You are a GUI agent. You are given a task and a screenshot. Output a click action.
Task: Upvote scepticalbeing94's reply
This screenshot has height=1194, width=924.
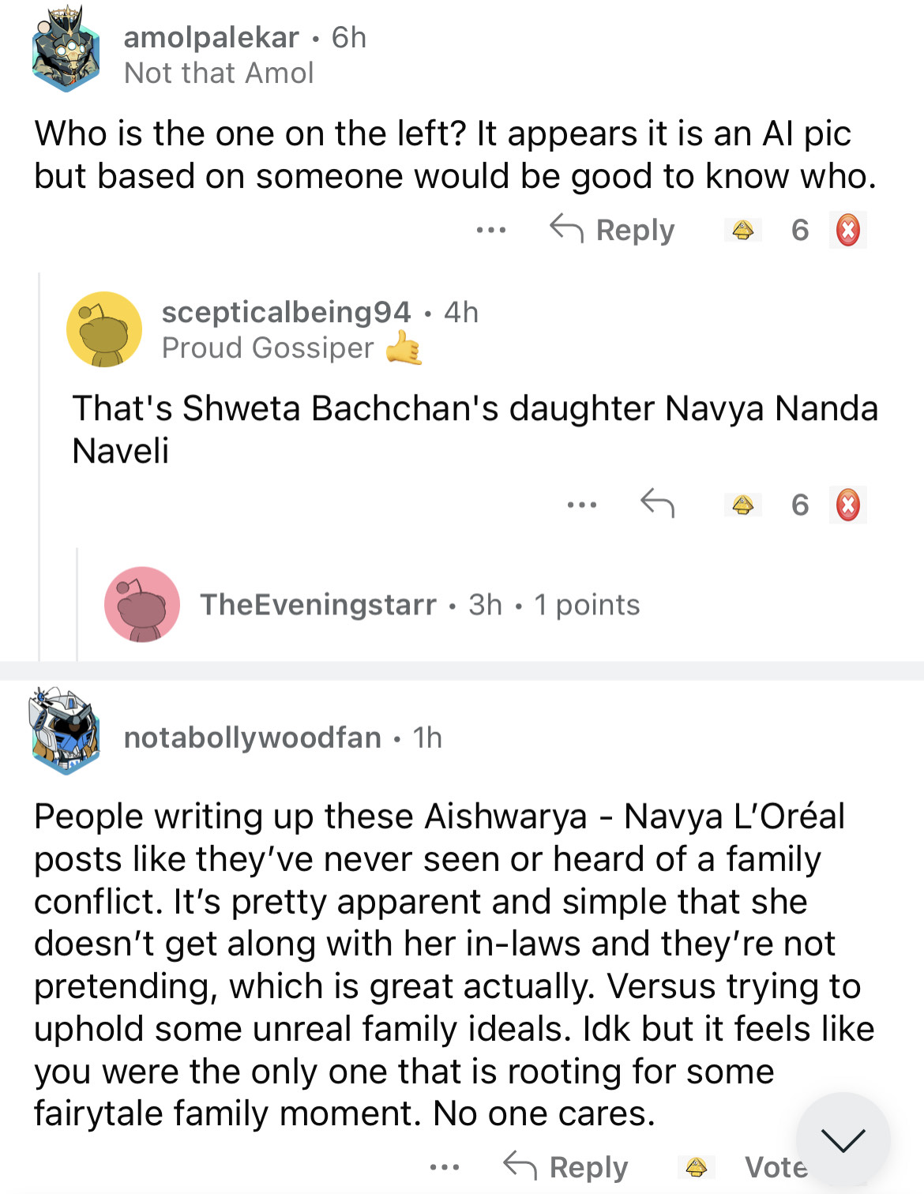coord(742,505)
